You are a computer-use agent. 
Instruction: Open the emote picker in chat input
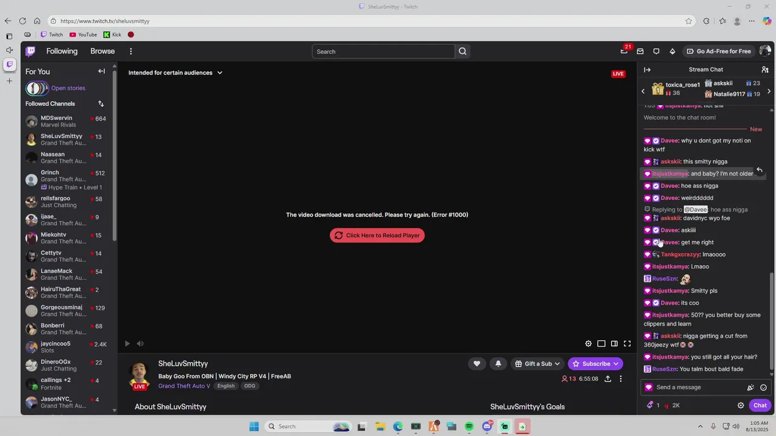click(x=763, y=388)
